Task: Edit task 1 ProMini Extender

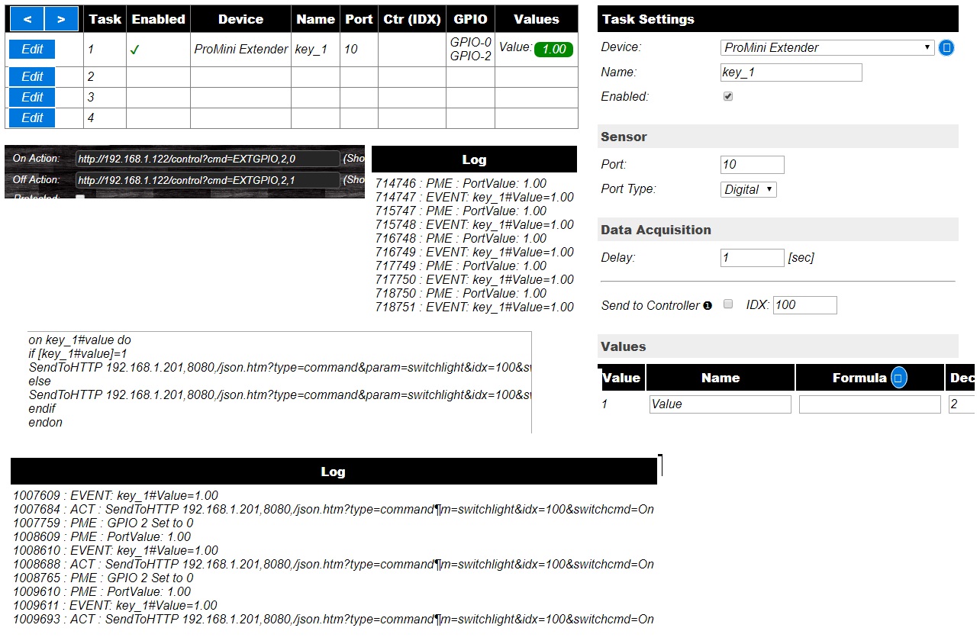Action: (x=32, y=49)
